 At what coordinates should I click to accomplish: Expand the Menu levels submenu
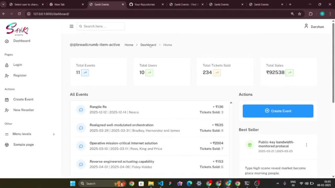click(x=54, y=134)
